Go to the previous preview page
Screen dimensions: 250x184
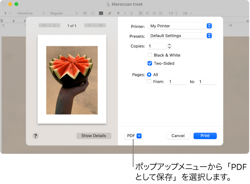55,26
